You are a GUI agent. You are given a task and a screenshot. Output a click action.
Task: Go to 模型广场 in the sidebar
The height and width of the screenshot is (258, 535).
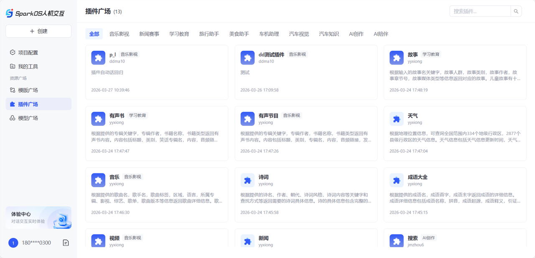coord(28,118)
